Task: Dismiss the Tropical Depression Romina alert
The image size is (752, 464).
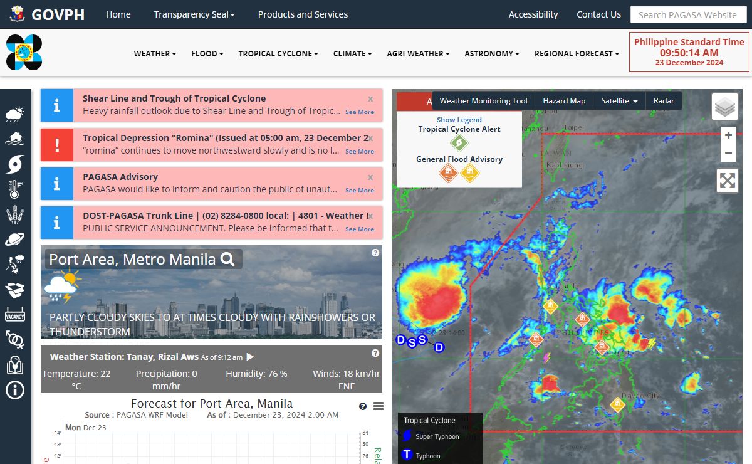Action: click(370, 138)
